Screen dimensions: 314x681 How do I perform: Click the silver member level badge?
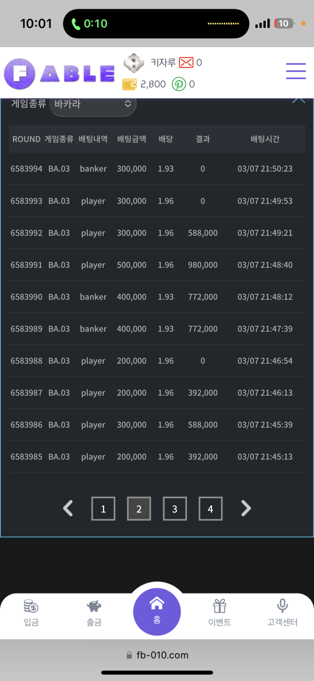point(133,63)
